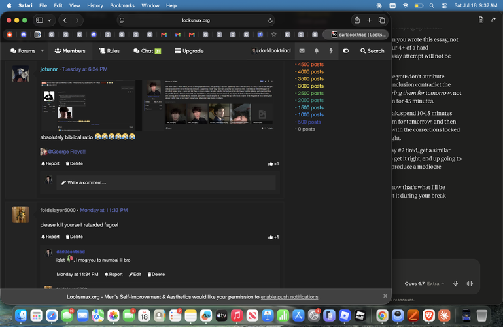Click the microphone icon in background window

(455, 283)
